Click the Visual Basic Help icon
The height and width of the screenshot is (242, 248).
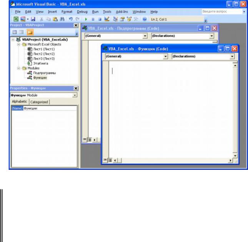(x=145, y=19)
